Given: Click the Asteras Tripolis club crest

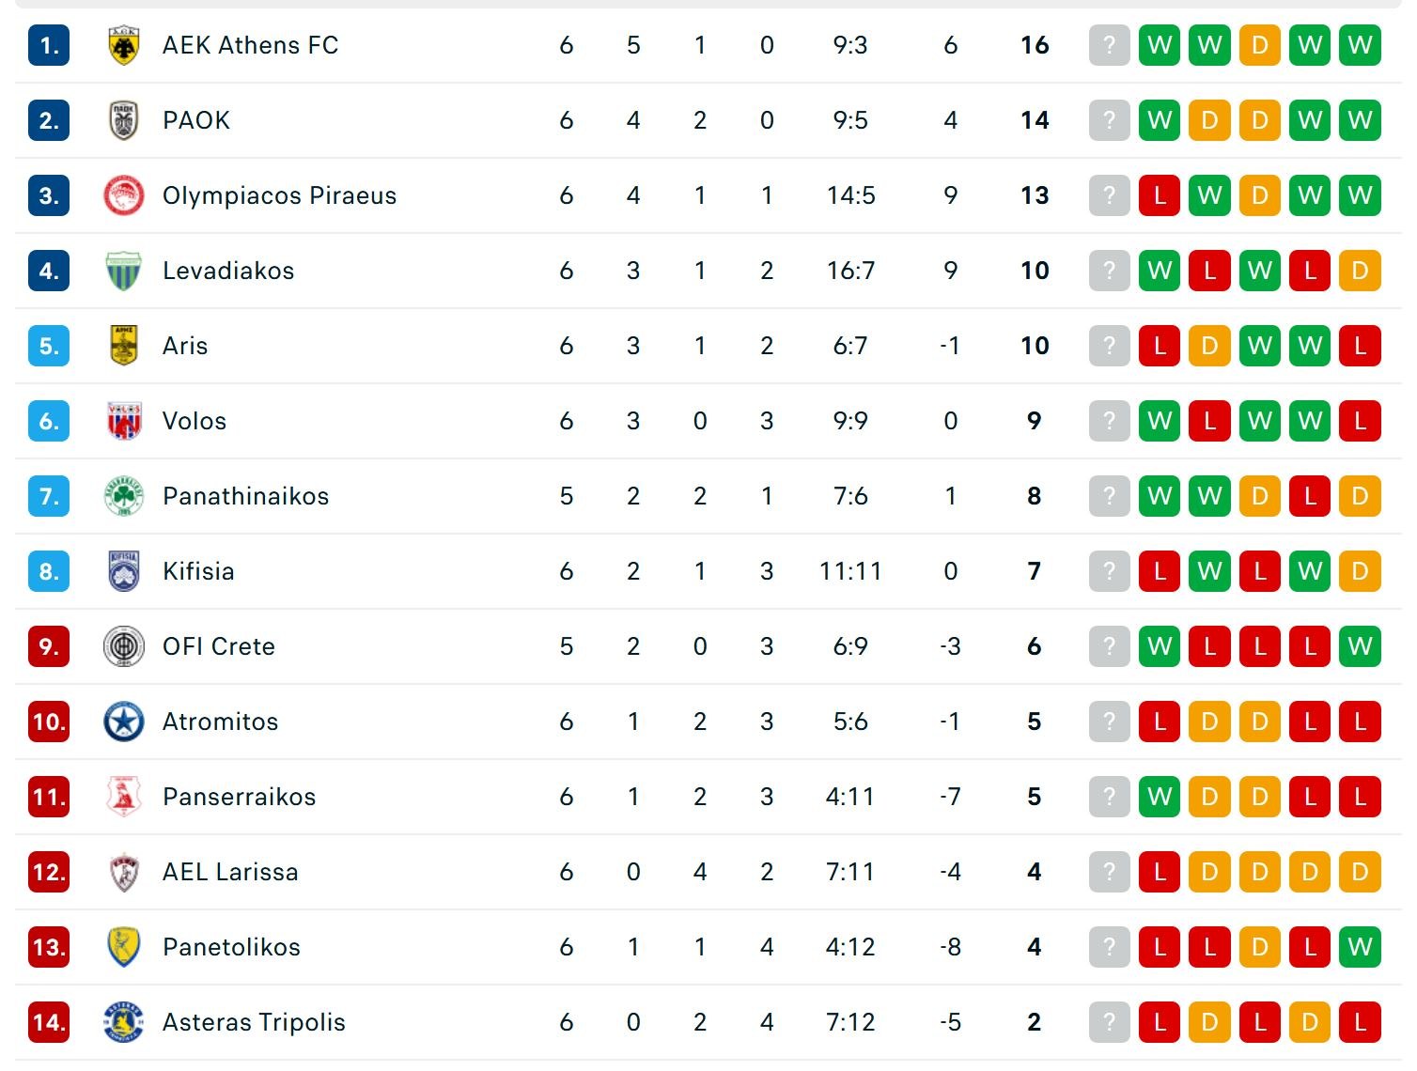Looking at the screenshot, I should pyautogui.click(x=123, y=1022).
